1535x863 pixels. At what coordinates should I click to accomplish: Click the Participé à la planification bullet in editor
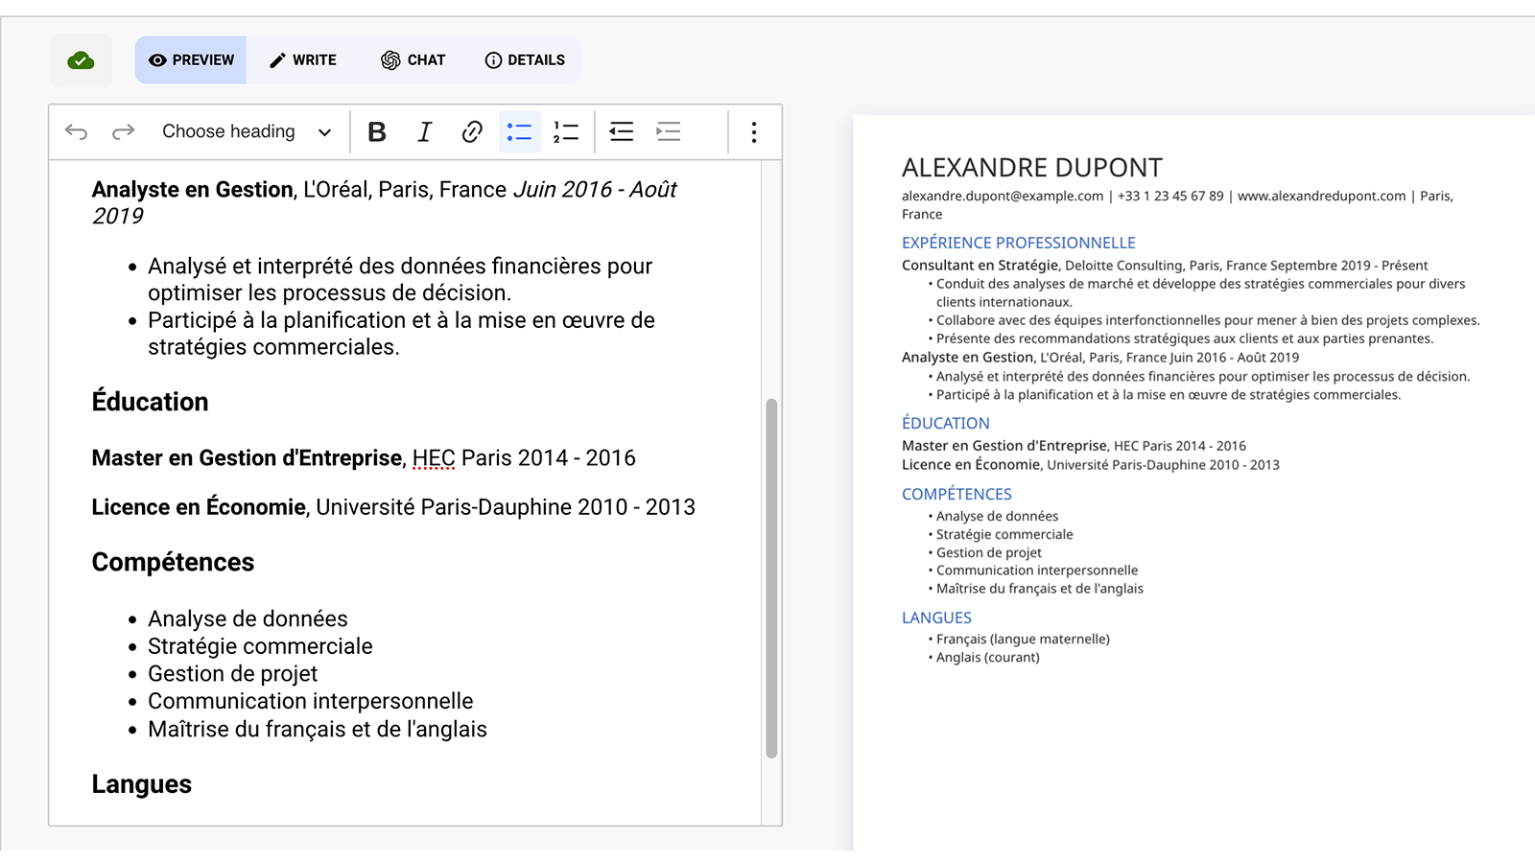[401, 334]
